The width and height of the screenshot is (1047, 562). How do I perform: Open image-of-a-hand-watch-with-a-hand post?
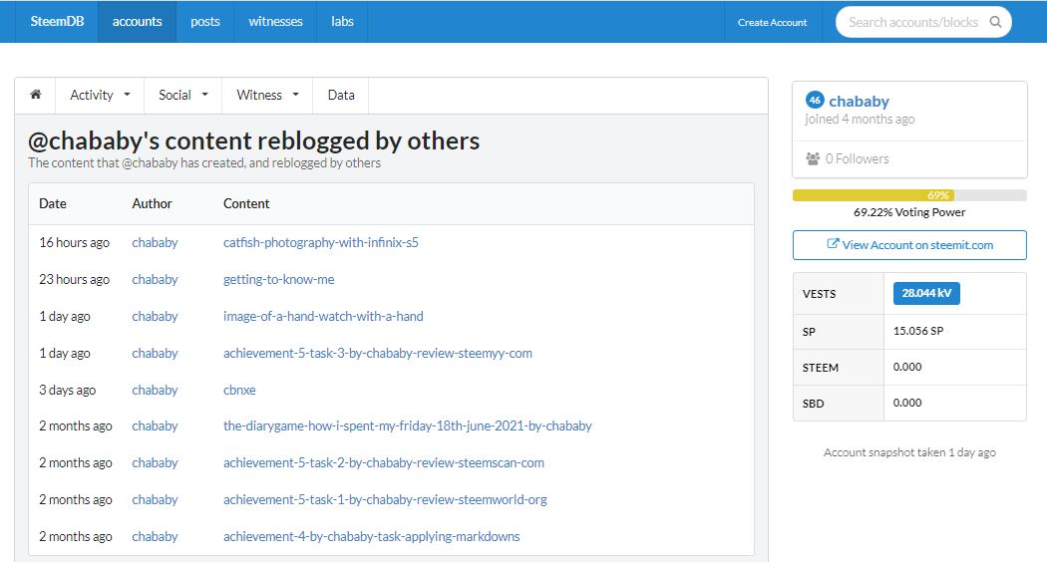(323, 316)
